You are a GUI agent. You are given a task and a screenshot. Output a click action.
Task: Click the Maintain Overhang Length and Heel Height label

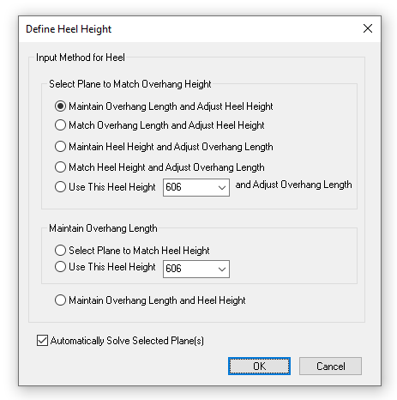(157, 300)
